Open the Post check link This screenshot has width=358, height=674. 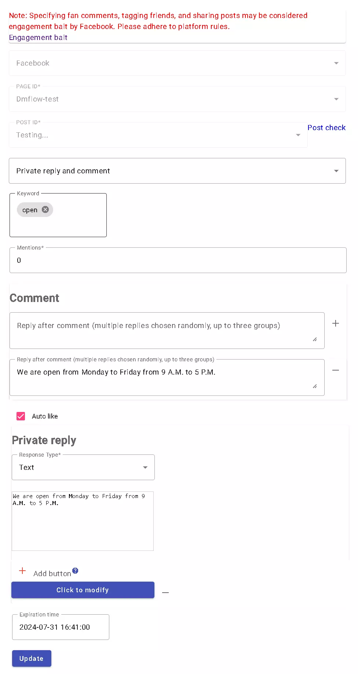326,128
